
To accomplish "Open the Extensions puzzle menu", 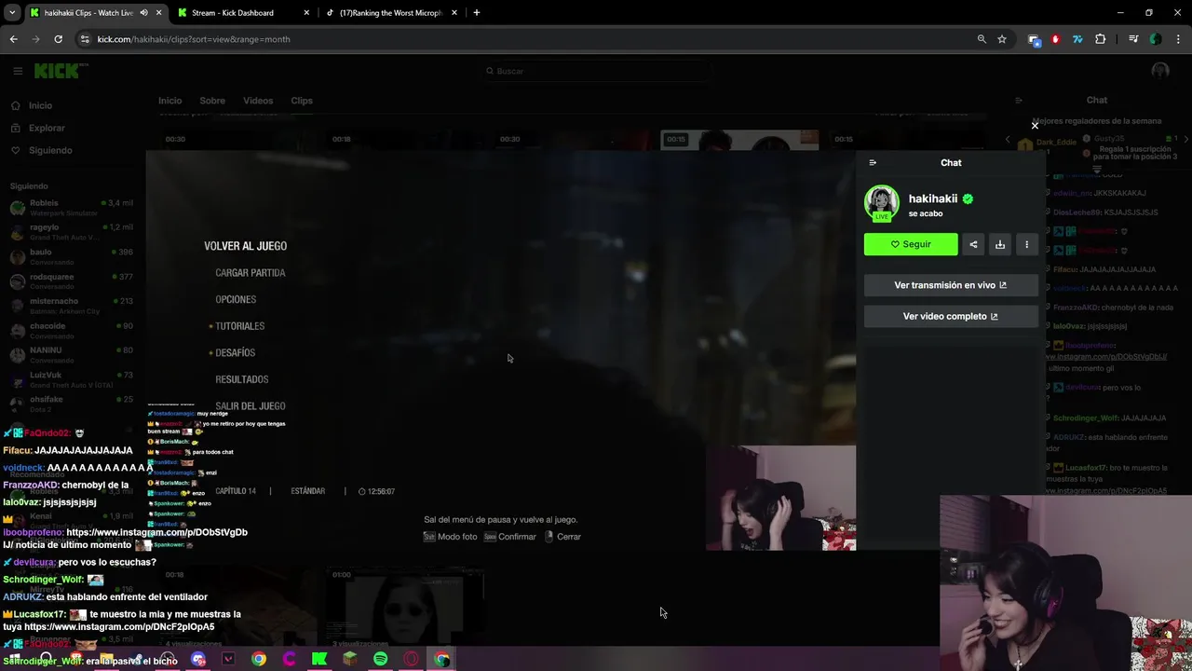I will tap(1101, 39).
